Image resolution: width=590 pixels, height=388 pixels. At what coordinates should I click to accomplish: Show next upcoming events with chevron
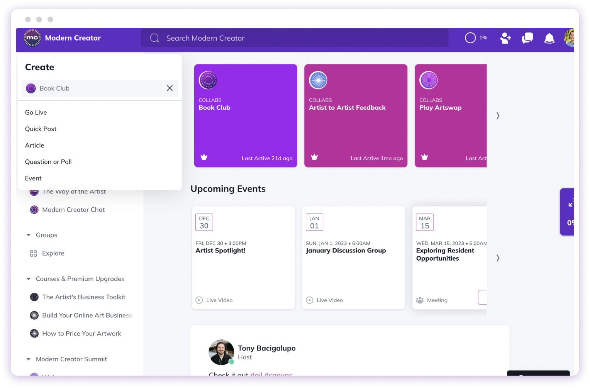tap(498, 258)
